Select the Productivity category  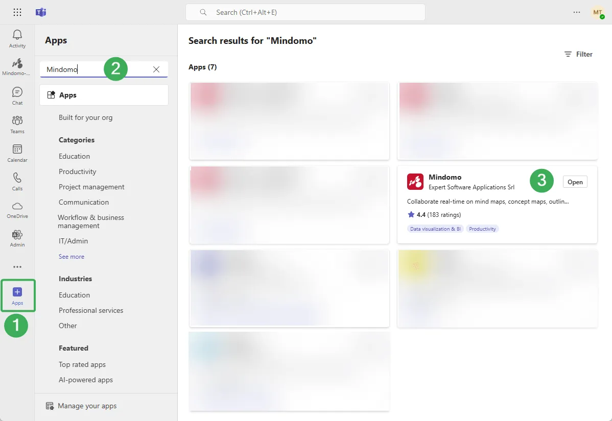pos(77,171)
